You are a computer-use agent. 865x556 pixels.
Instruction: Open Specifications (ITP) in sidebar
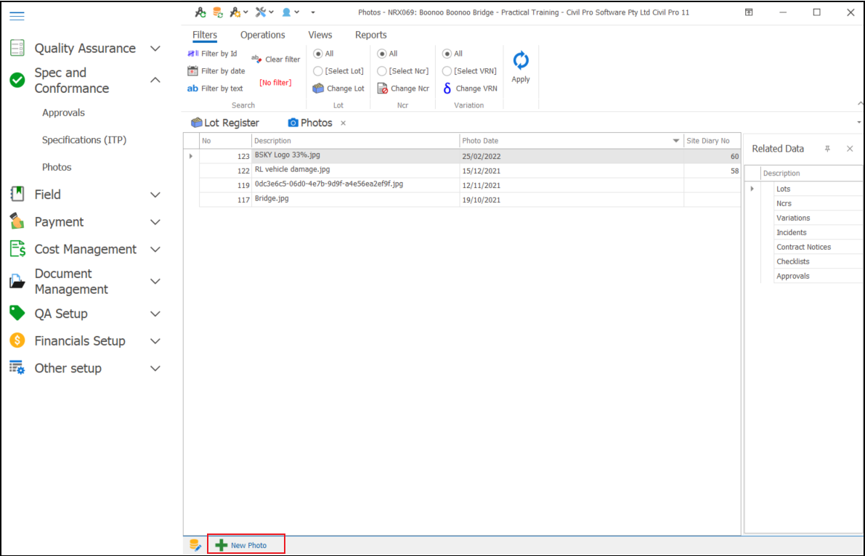[x=84, y=140]
